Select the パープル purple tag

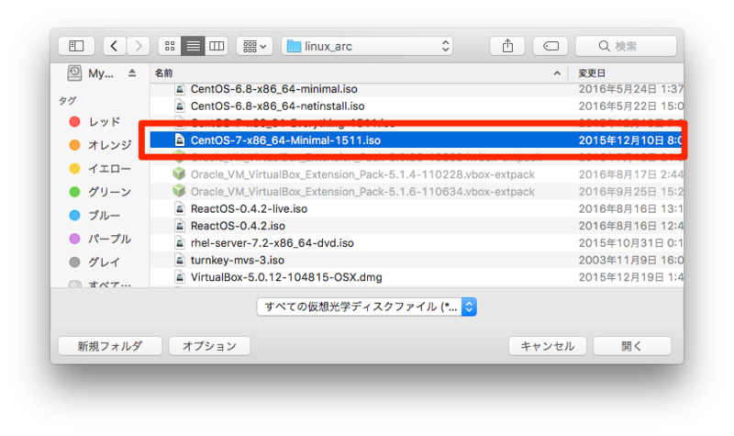(100, 239)
